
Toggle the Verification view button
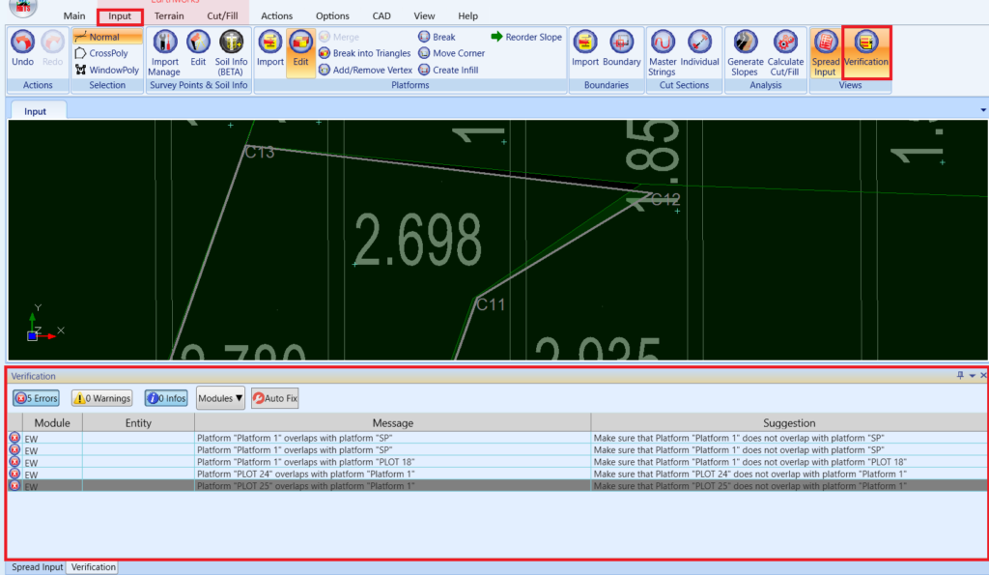[866, 52]
